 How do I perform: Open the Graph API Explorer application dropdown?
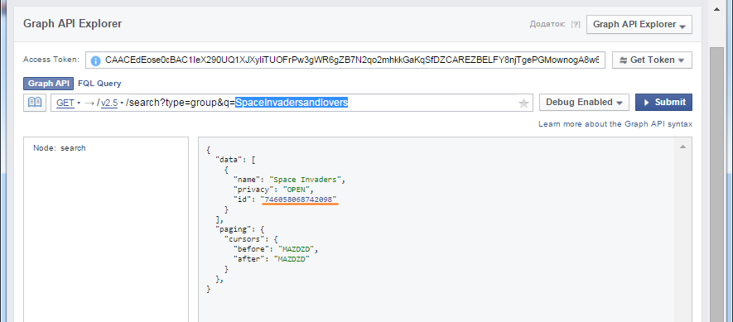[x=639, y=24]
